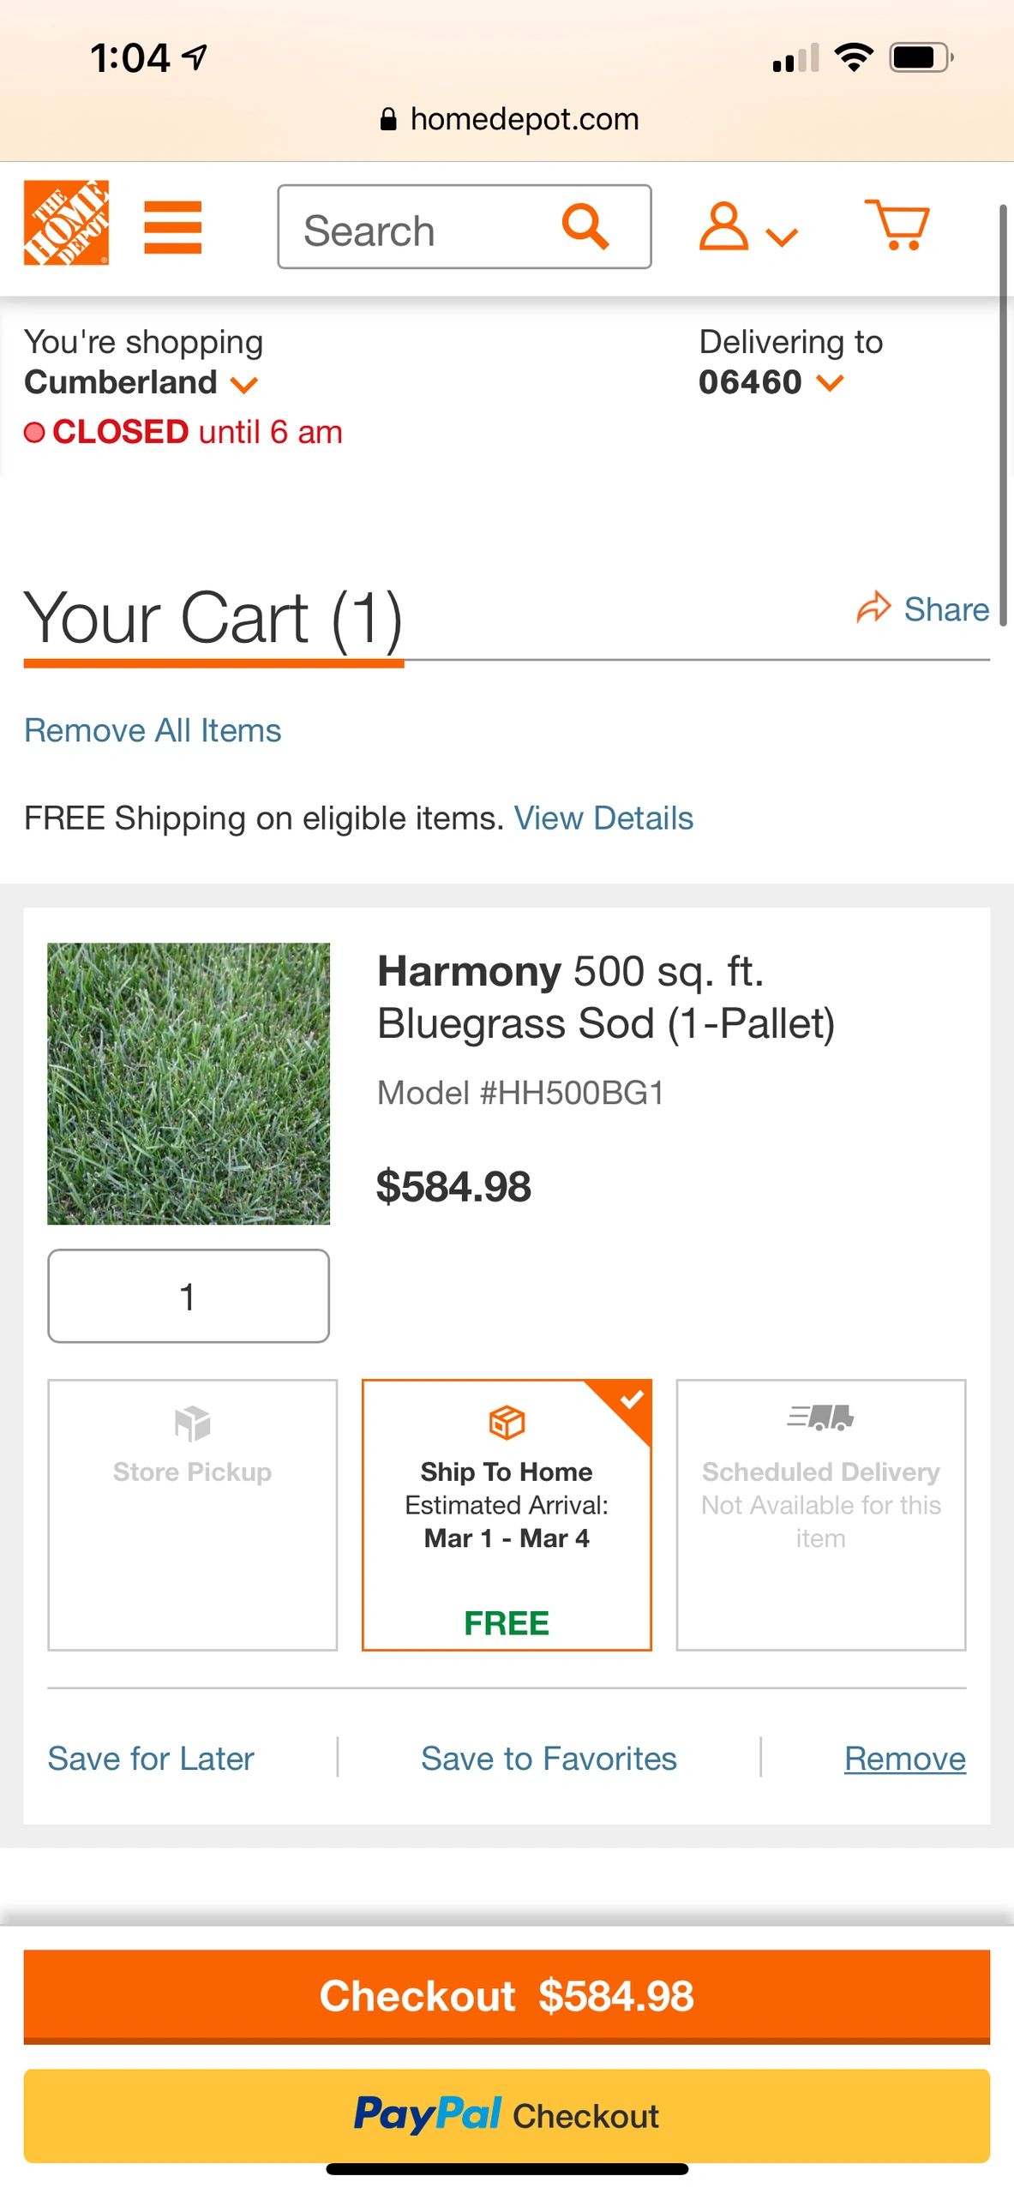Open the hamburger navigation menu
The height and width of the screenshot is (2194, 1014).
tap(173, 225)
